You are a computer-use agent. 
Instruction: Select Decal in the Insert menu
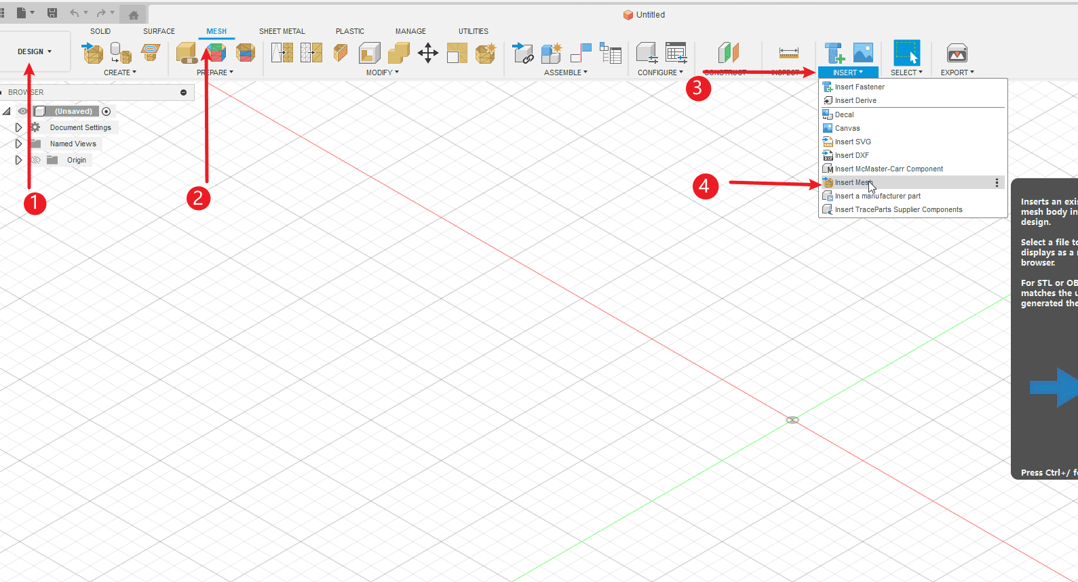pyautogui.click(x=844, y=115)
